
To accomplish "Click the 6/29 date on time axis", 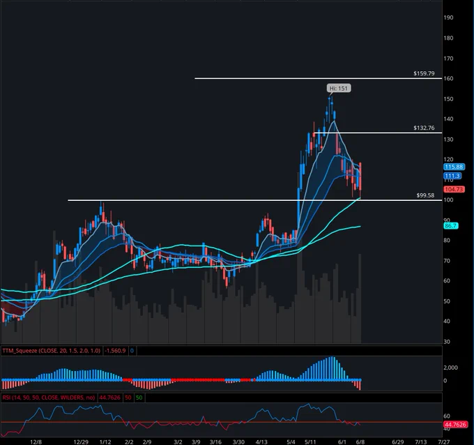I will tap(398, 442).
